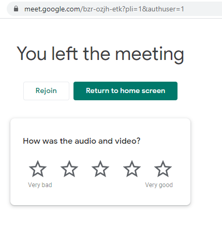The image size is (222, 230).
Task: Rate the call five stars
Action: pos(163,169)
